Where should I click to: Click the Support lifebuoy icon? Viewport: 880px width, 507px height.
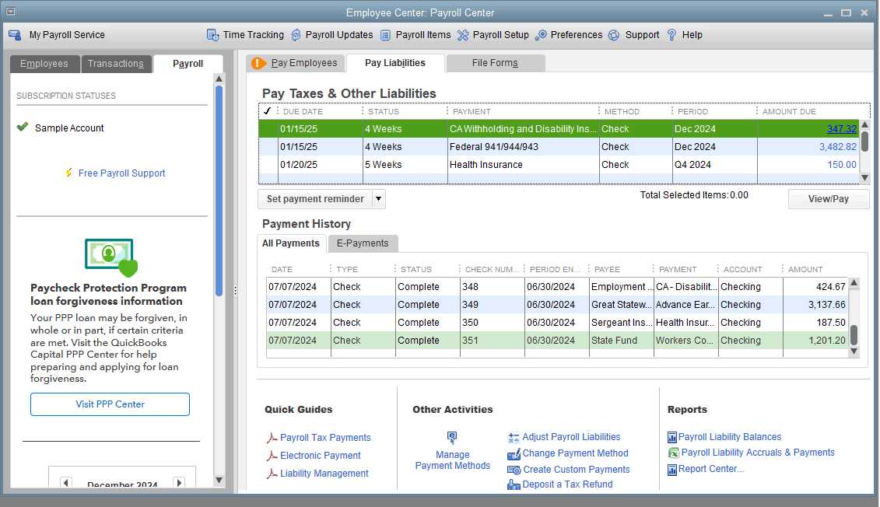coord(614,35)
